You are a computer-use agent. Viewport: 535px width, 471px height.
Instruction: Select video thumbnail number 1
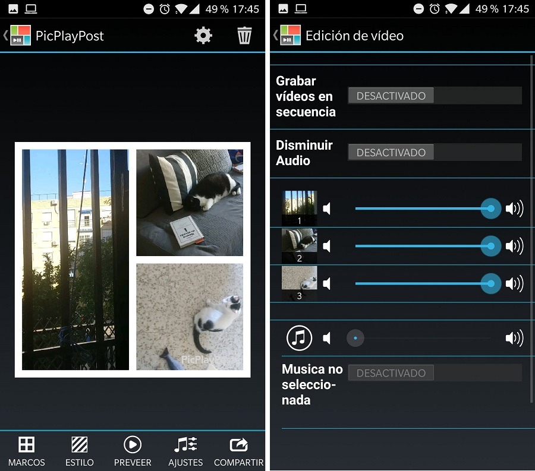(x=299, y=208)
